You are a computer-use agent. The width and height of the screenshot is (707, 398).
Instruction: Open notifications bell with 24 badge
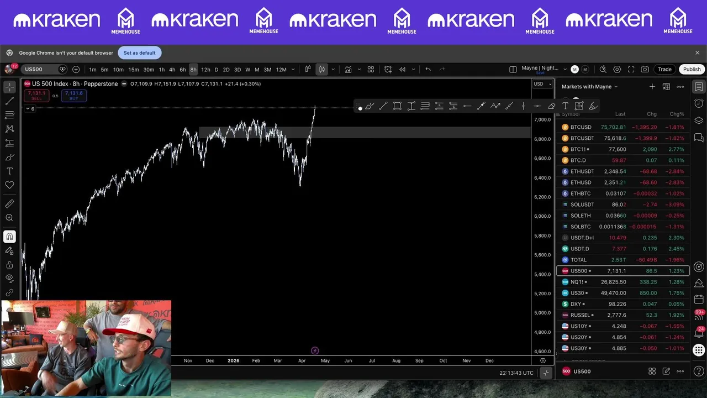(x=699, y=333)
